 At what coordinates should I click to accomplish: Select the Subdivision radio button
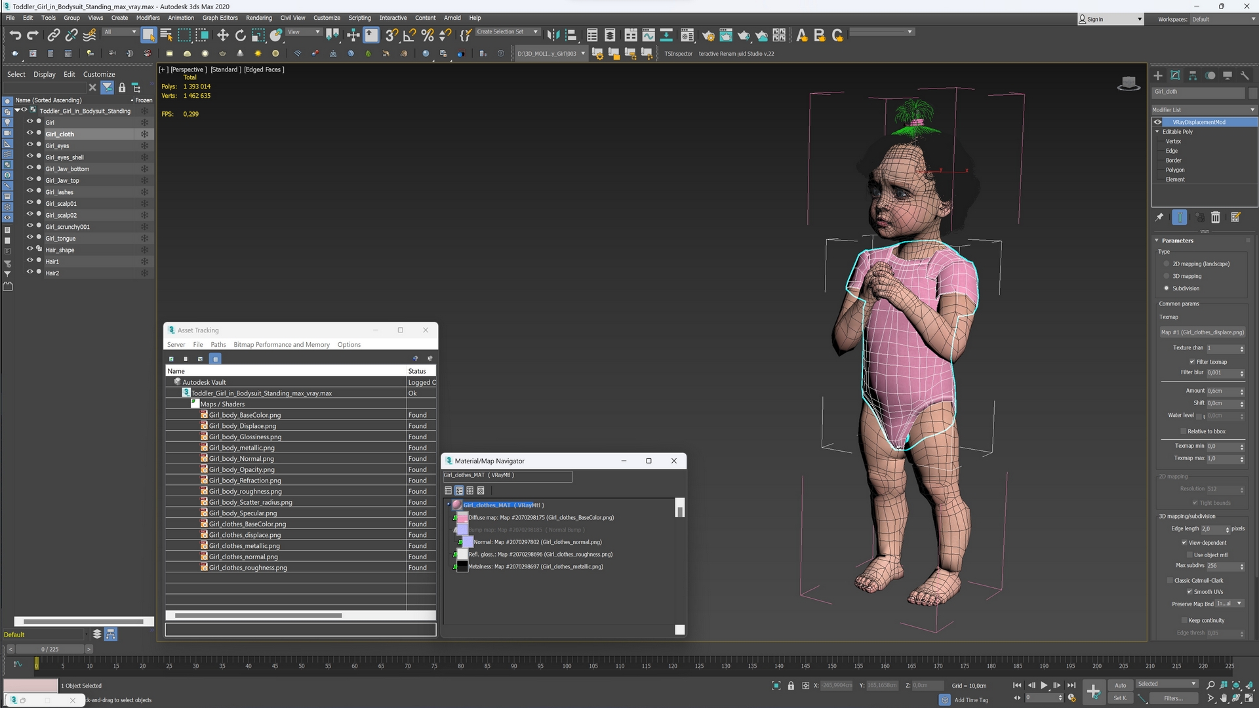coord(1167,288)
